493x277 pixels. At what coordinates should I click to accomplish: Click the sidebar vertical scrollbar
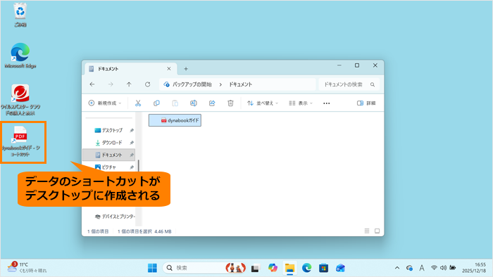(x=138, y=166)
